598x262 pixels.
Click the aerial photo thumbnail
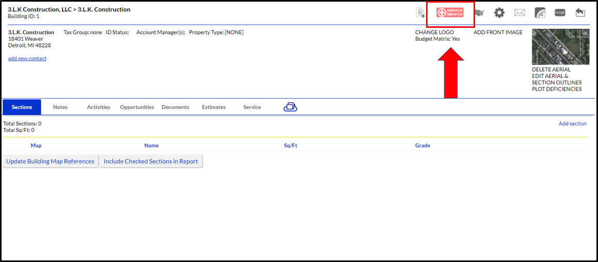click(x=560, y=46)
